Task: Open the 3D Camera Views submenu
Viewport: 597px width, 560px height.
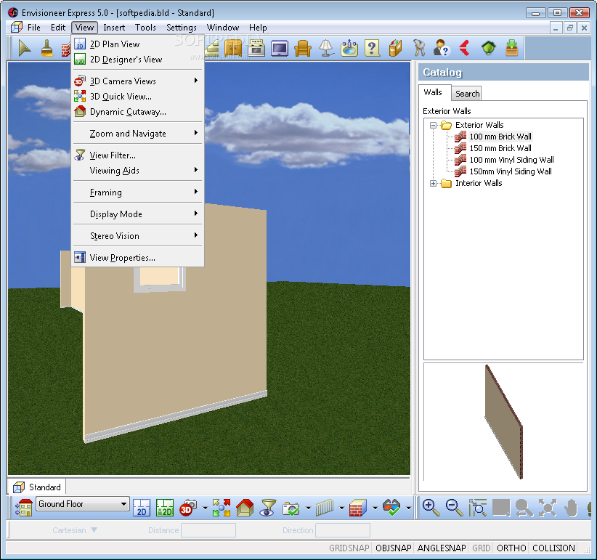Action: point(137,81)
